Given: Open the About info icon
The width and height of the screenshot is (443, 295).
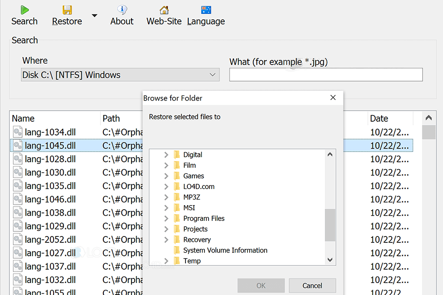Looking at the screenshot, I should (122, 10).
